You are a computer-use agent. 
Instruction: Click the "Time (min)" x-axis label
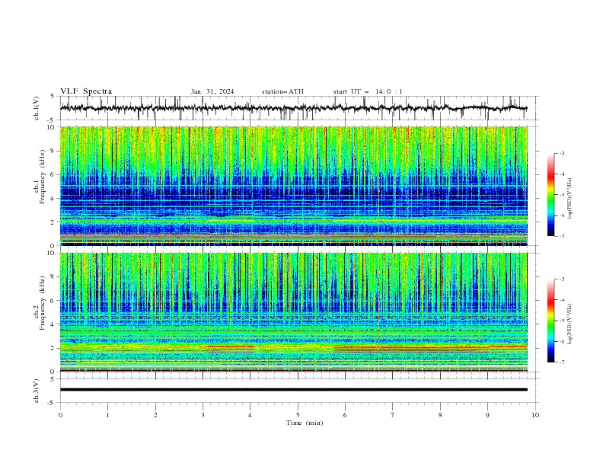[305, 423]
